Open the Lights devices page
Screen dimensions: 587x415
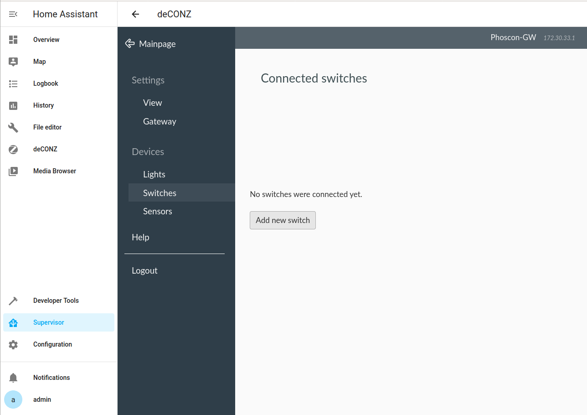[x=154, y=174]
